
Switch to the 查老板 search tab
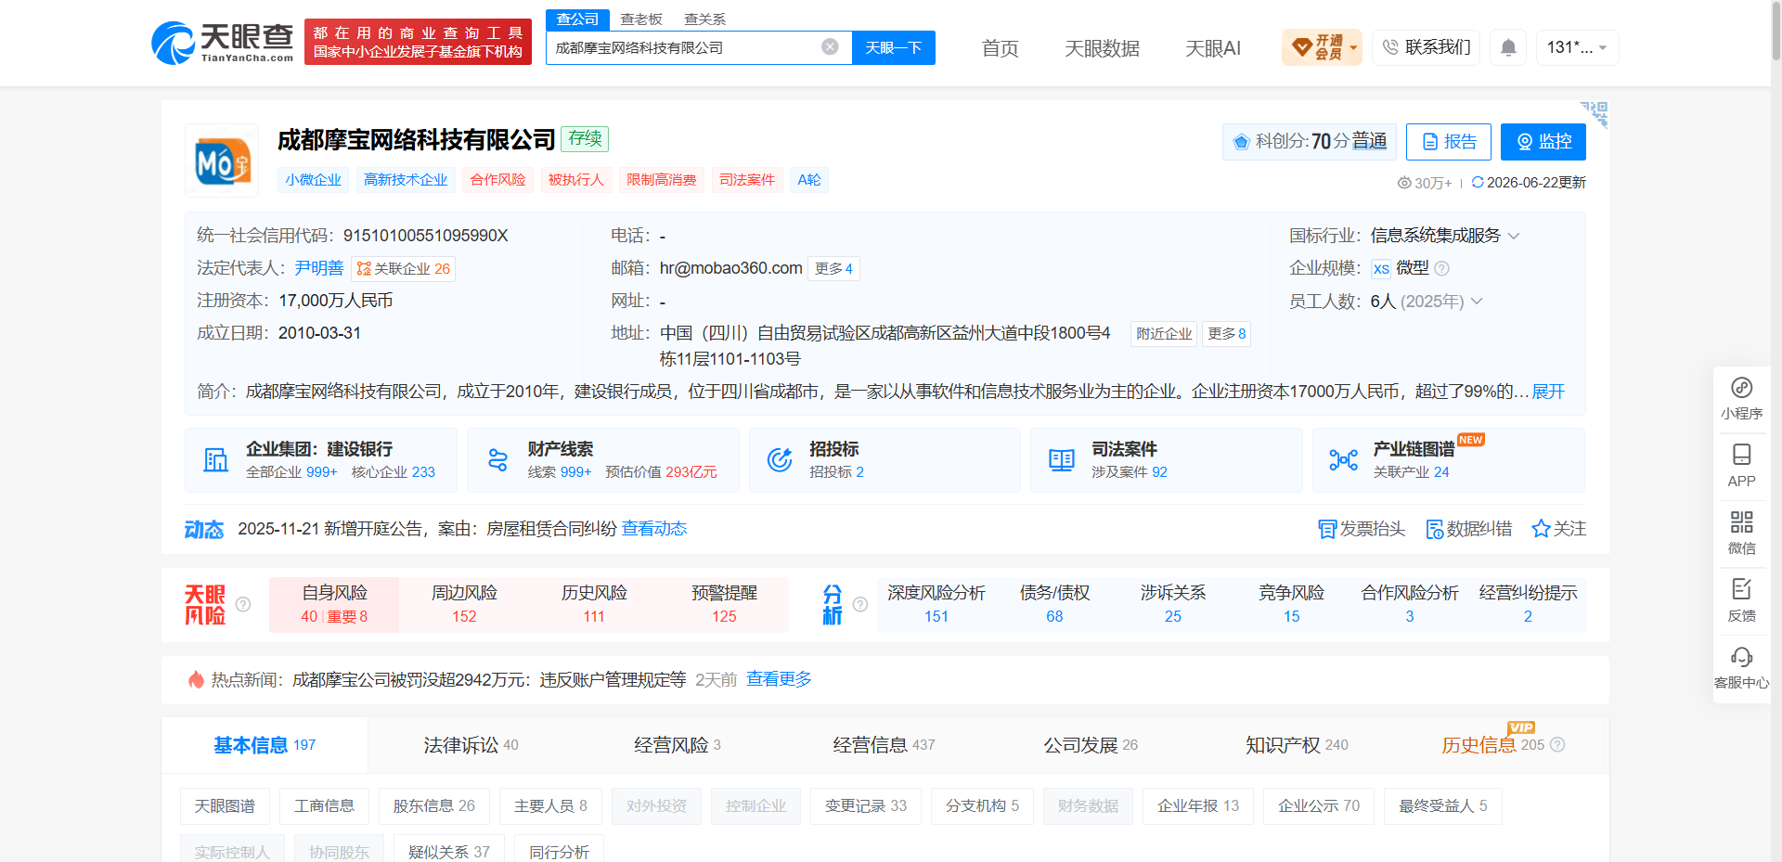coord(641,19)
